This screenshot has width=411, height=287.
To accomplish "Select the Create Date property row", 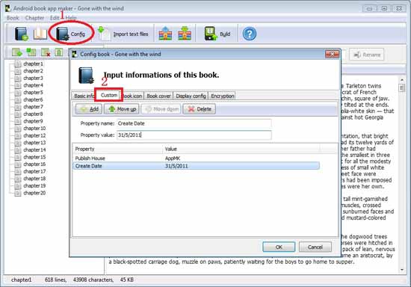I will (x=196, y=166).
